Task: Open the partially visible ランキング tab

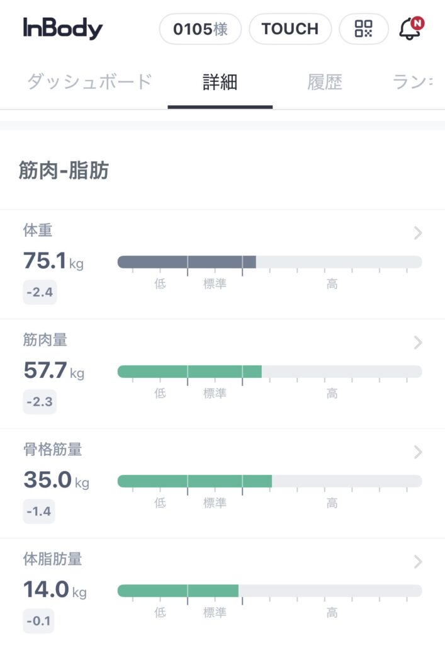Action: click(x=412, y=83)
